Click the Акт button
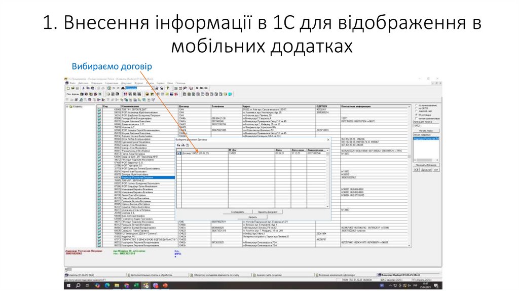This screenshot has height=291, width=519. (x=436, y=170)
